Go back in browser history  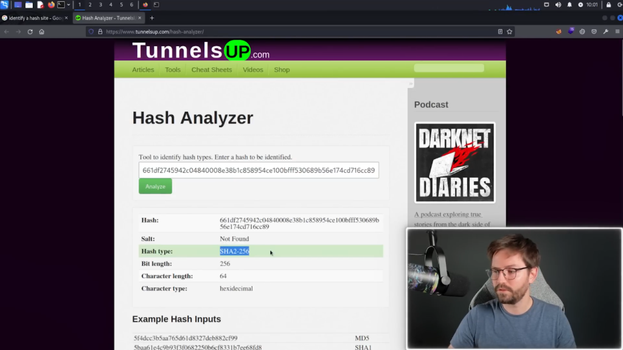(x=7, y=32)
